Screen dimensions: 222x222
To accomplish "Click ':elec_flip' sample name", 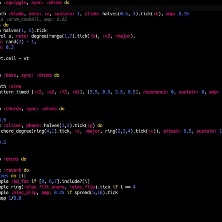I will [82, 187].
